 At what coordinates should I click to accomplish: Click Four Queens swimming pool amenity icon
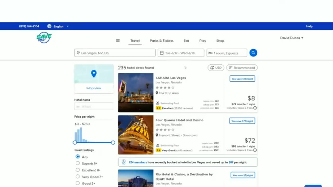pyautogui.click(x=158, y=145)
